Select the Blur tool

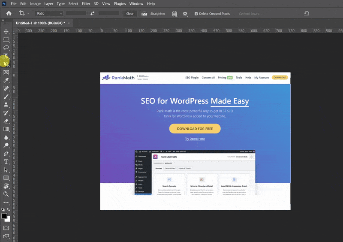(6, 137)
